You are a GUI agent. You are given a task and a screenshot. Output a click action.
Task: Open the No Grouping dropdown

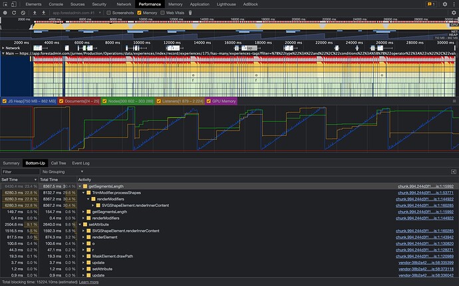63,172
